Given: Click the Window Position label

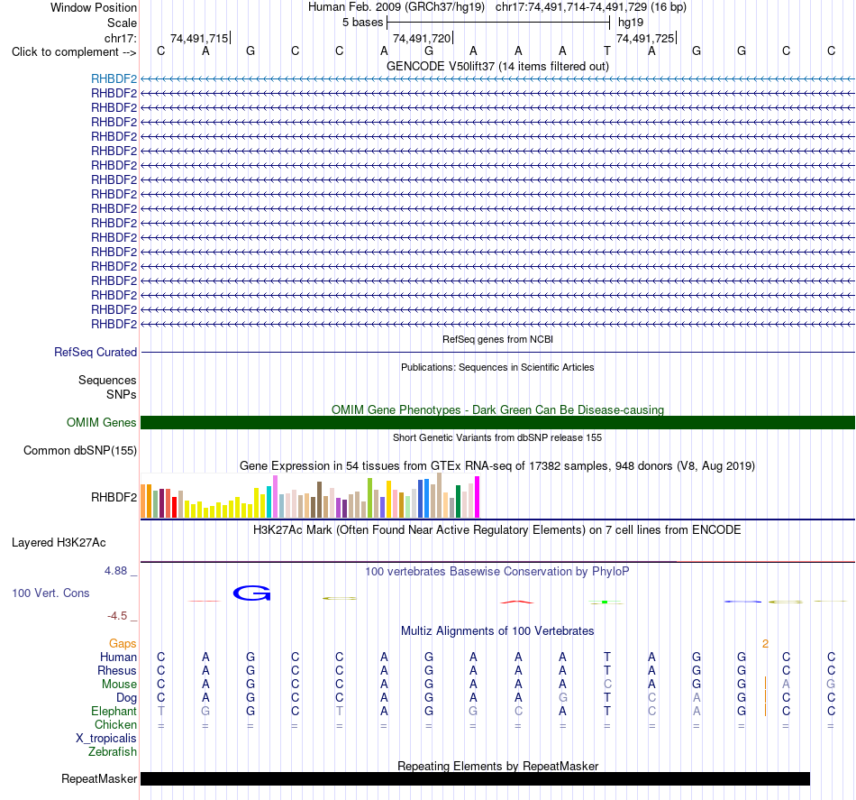Looking at the screenshot, I should (94, 7).
